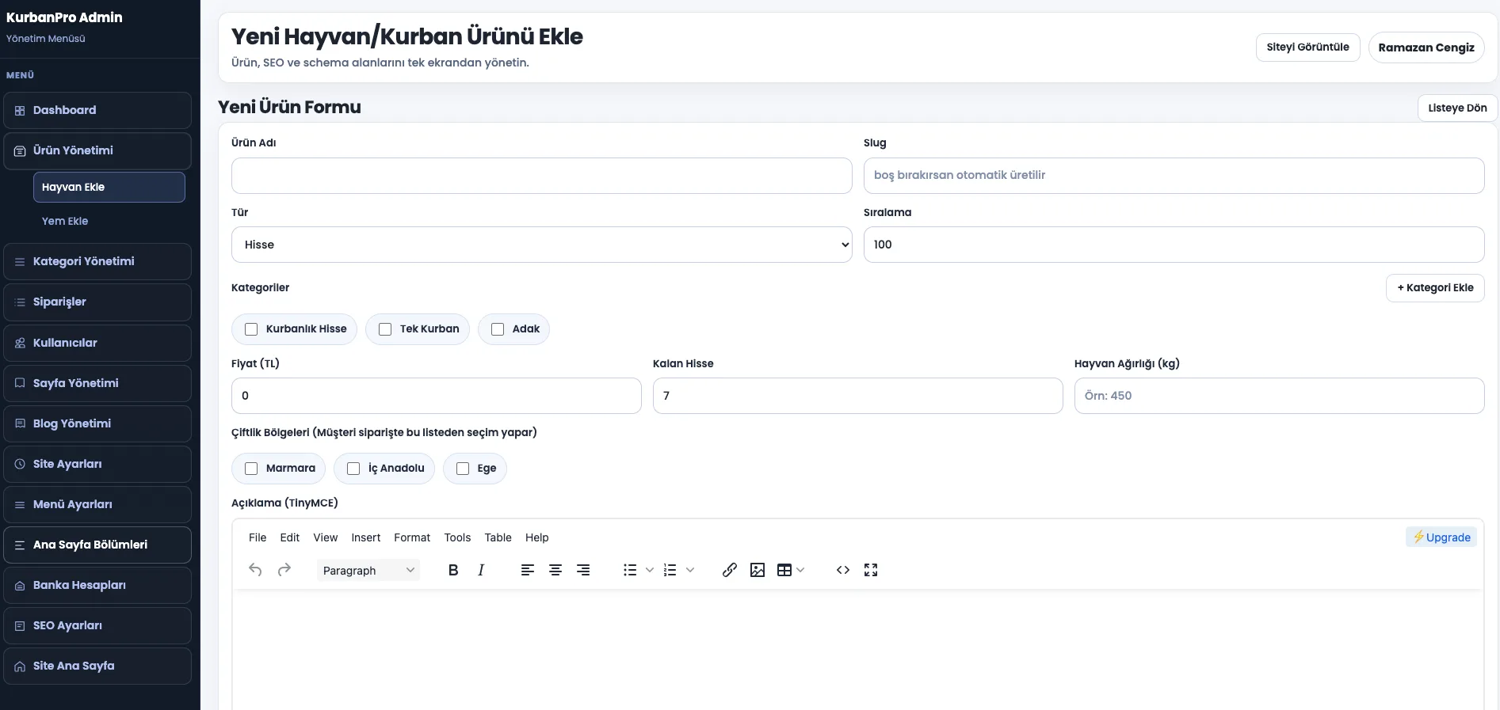Screen dimensions: 1500x710
Task: Open the Format menu in editor
Action: [x=412, y=537]
